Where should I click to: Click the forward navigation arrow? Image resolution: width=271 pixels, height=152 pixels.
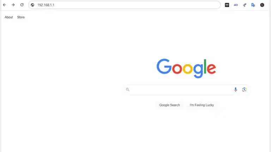(x=13, y=5)
